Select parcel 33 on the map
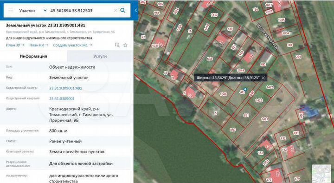Screen dimensions: 334x183 point(166,73)
